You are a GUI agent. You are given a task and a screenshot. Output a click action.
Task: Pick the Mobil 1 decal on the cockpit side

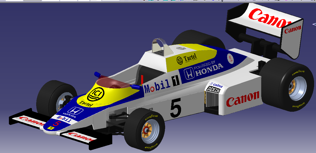point(162,84)
